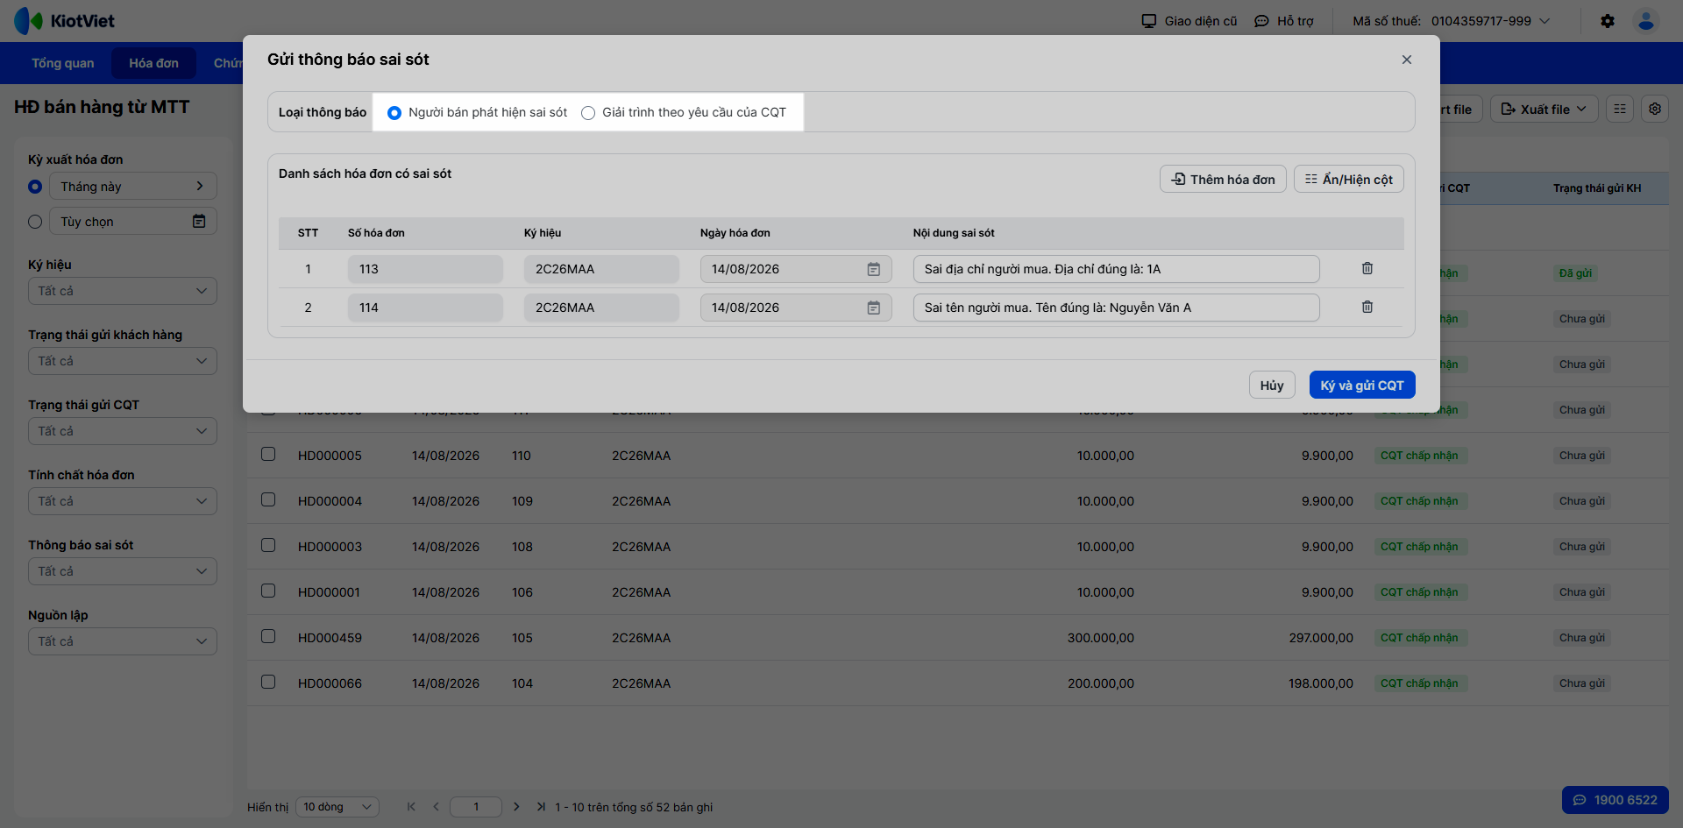Click invoice code HD000066
Image resolution: width=1683 pixels, height=828 pixels.
click(x=330, y=683)
